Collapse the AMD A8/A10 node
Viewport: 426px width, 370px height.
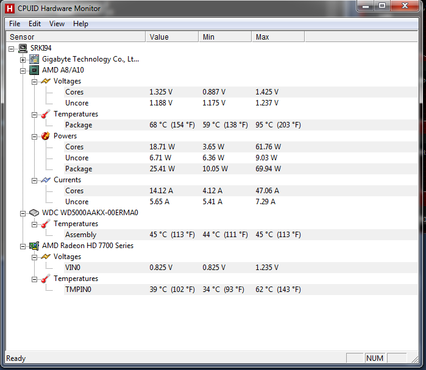[23, 71]
